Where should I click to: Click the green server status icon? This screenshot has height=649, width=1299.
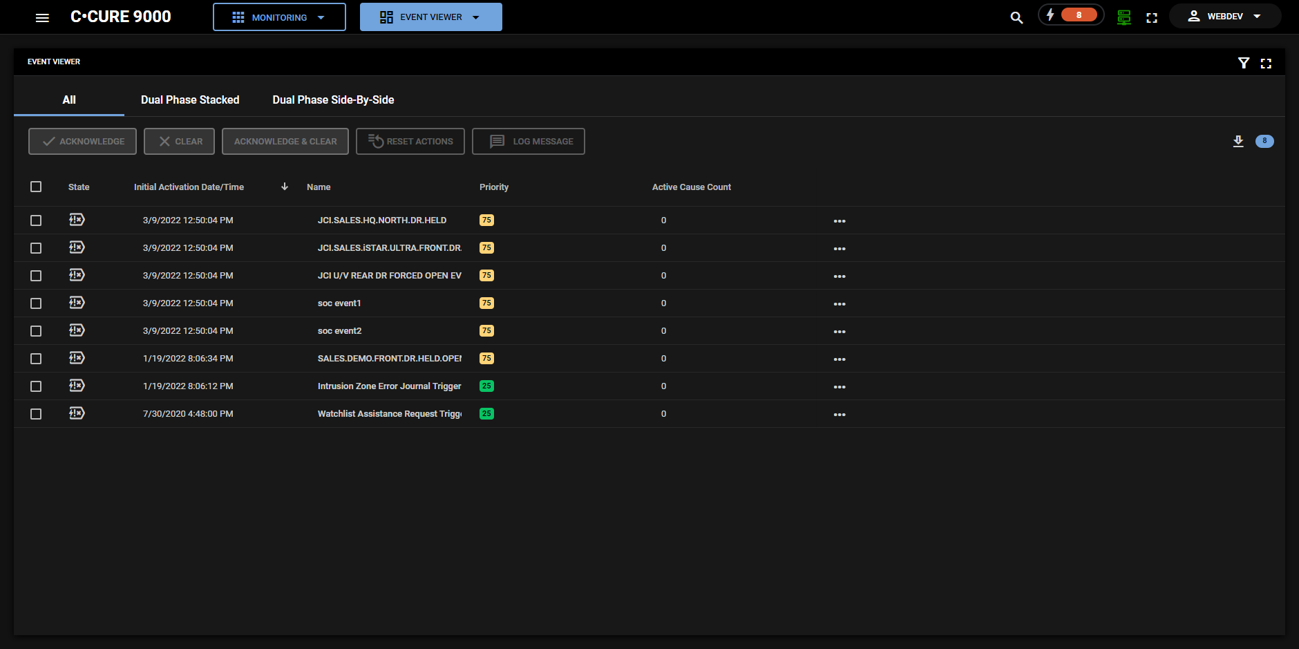[x=1123, y=17]
